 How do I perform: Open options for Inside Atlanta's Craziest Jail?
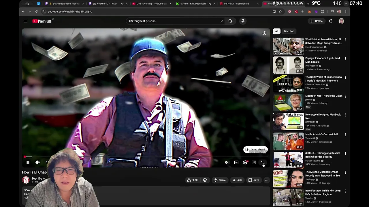point(345,135)
